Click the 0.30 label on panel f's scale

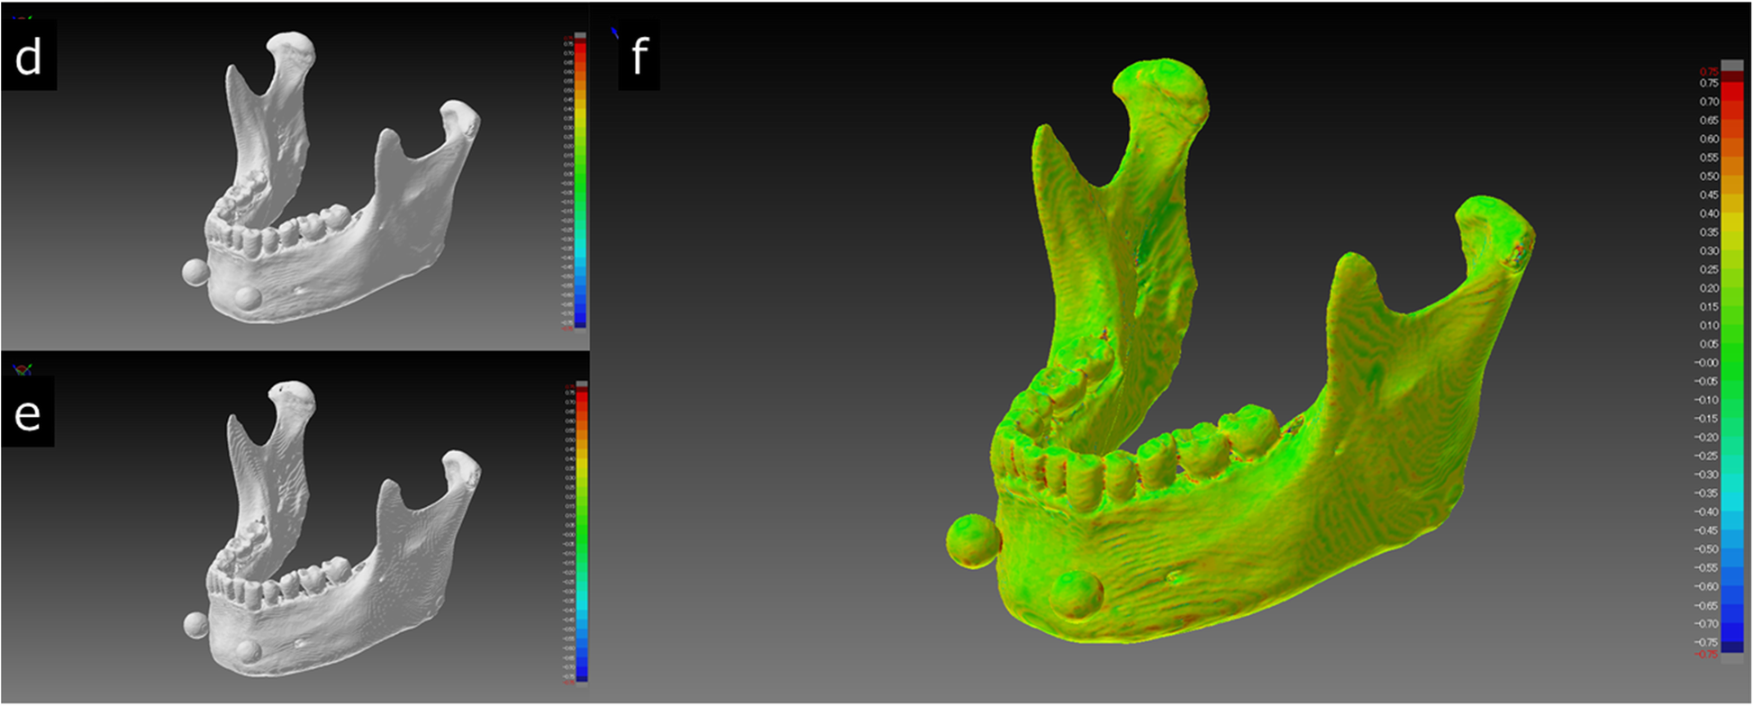pyautogui.click(x=1709, y=251)
